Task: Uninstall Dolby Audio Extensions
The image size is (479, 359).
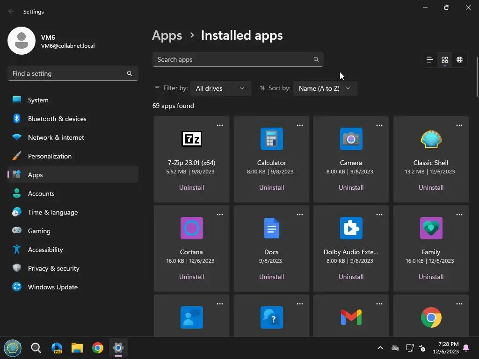Action: (351, 277)
